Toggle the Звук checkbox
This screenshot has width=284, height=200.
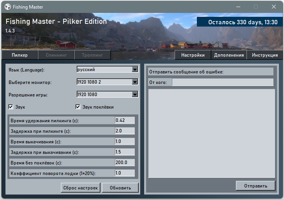(11, 107)
